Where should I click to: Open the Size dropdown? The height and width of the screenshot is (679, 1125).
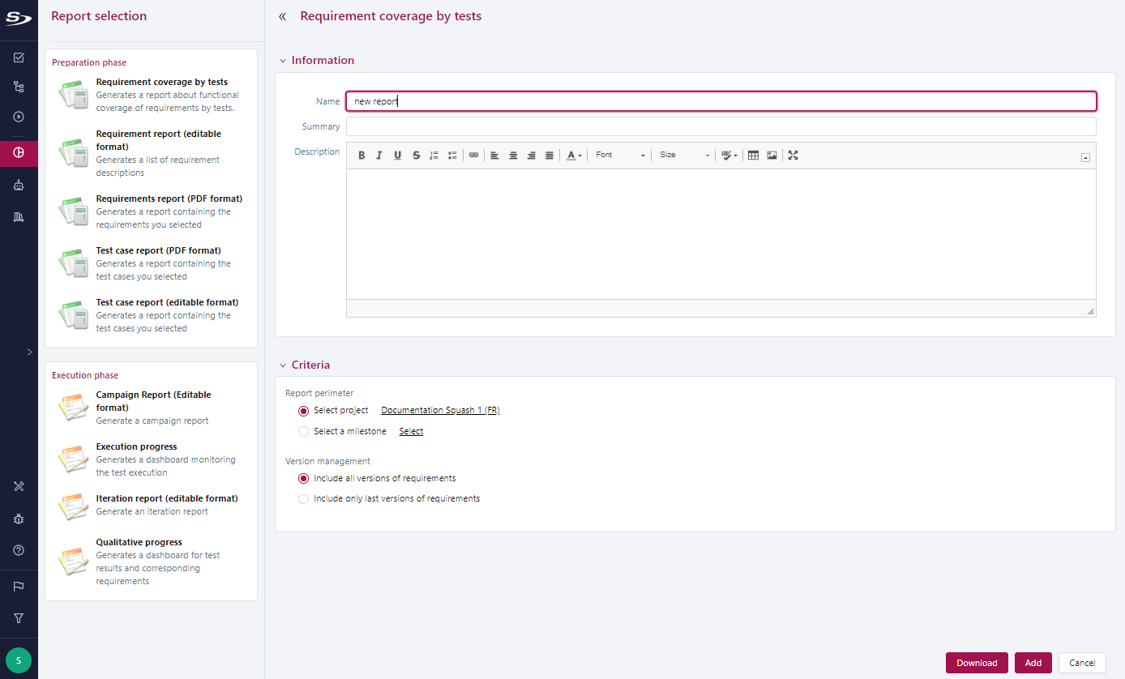coord(684,156)
